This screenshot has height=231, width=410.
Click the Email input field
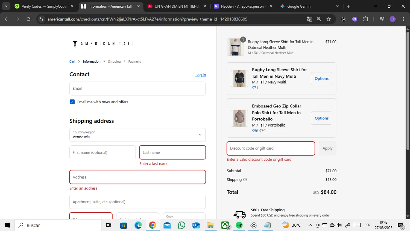[137, 88]
